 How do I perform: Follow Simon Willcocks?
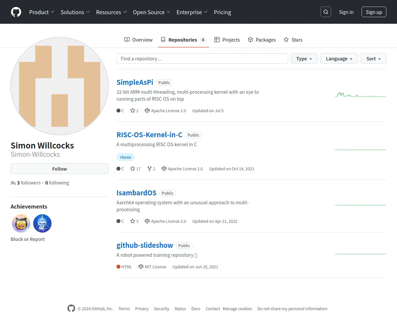click(60, 169)
